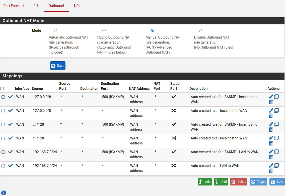The height and width of the screenshot is (196, 285).
Task: Delete the ISAKMP ::1/128 rule trash icon
Action: (271, 130)
